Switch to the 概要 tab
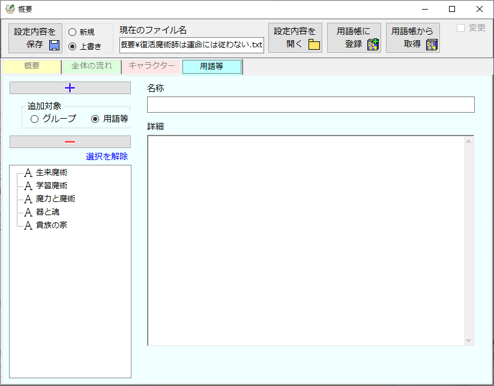The width and height of the screenshot is (494, 386). tap(32, 67)
